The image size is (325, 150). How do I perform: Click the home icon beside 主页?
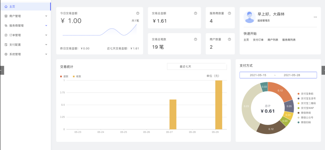click(x=6, y=6)
